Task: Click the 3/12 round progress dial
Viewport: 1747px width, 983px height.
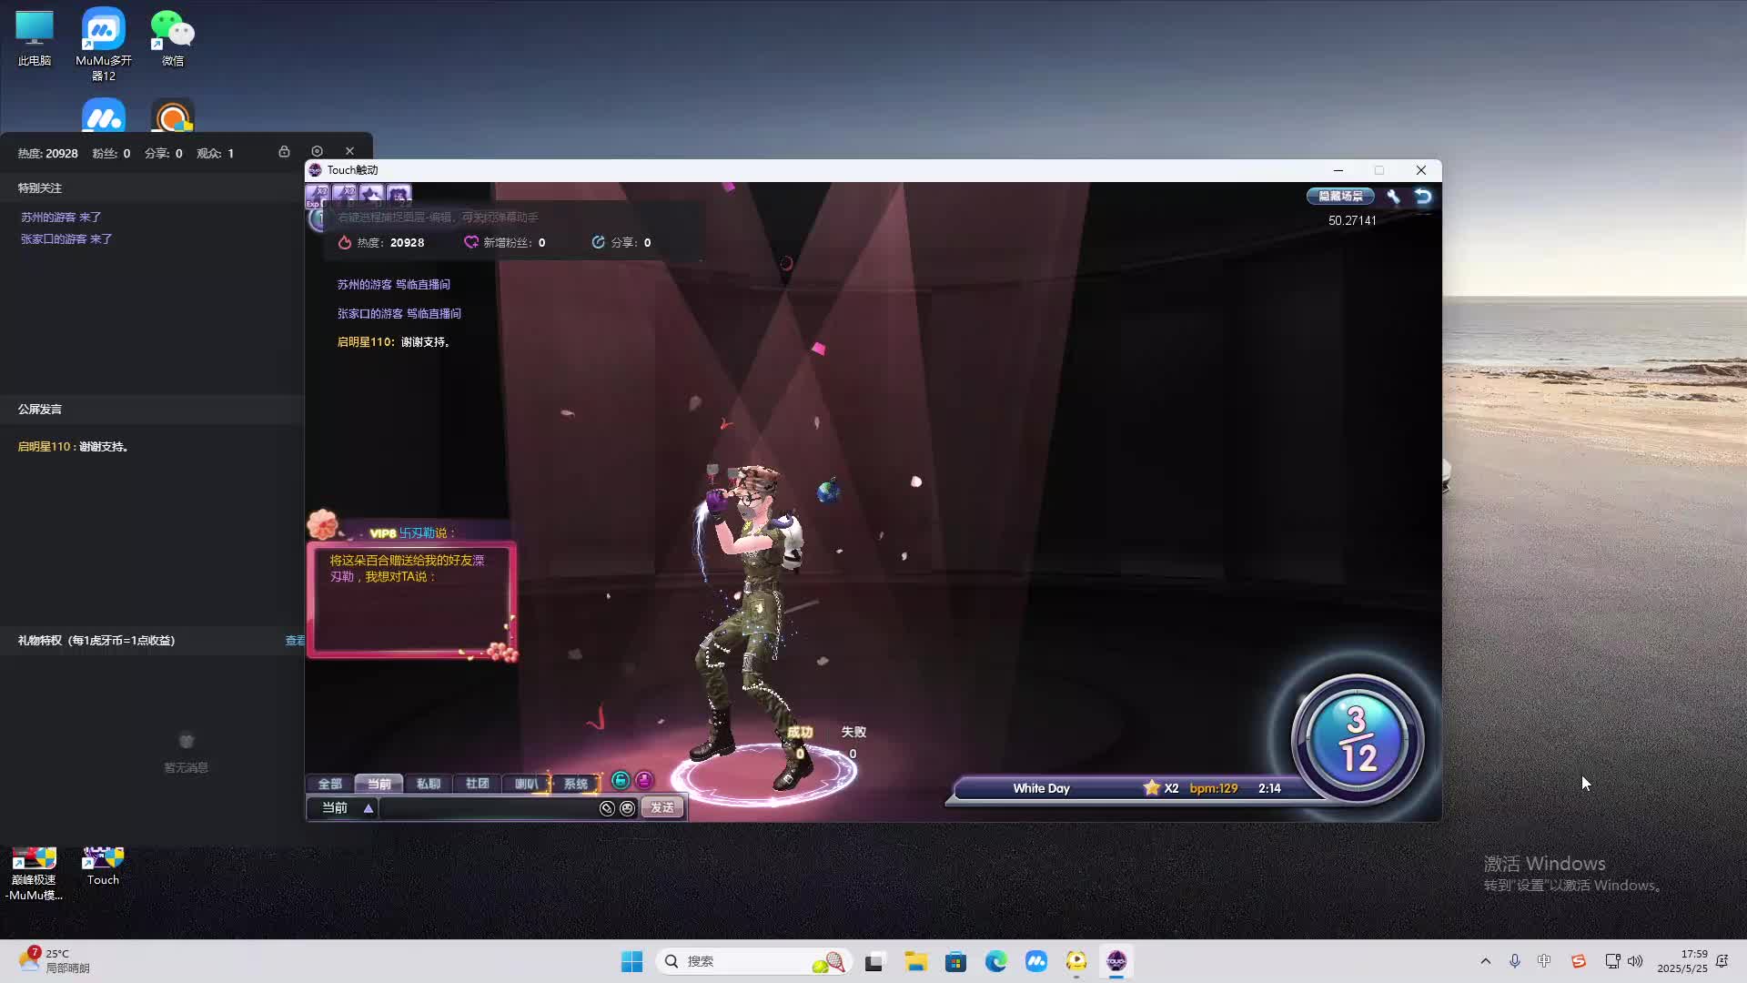Action: tap(1357, 739)
